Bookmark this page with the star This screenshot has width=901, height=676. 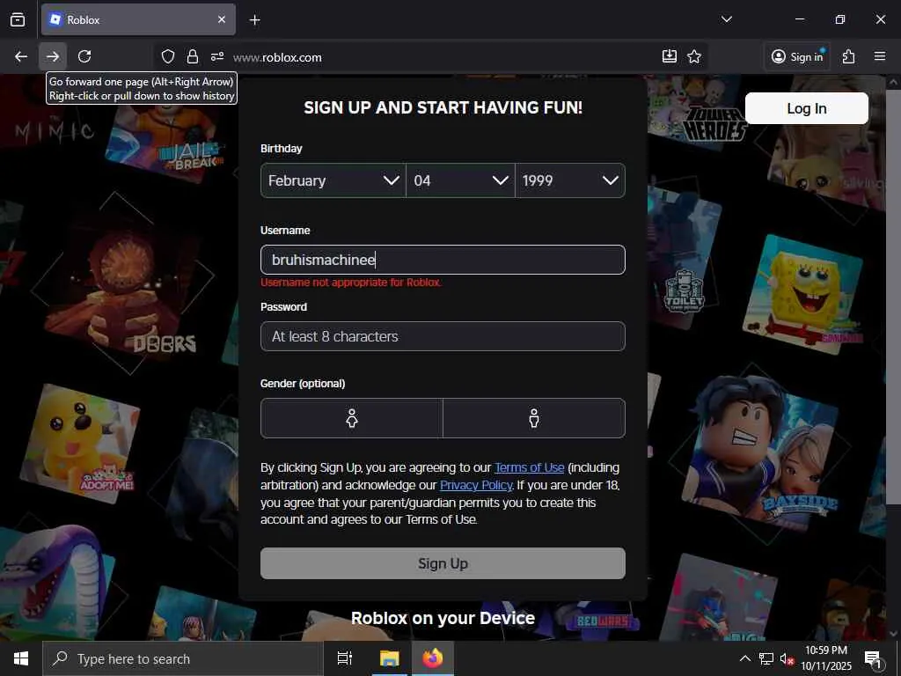(694, 56)
